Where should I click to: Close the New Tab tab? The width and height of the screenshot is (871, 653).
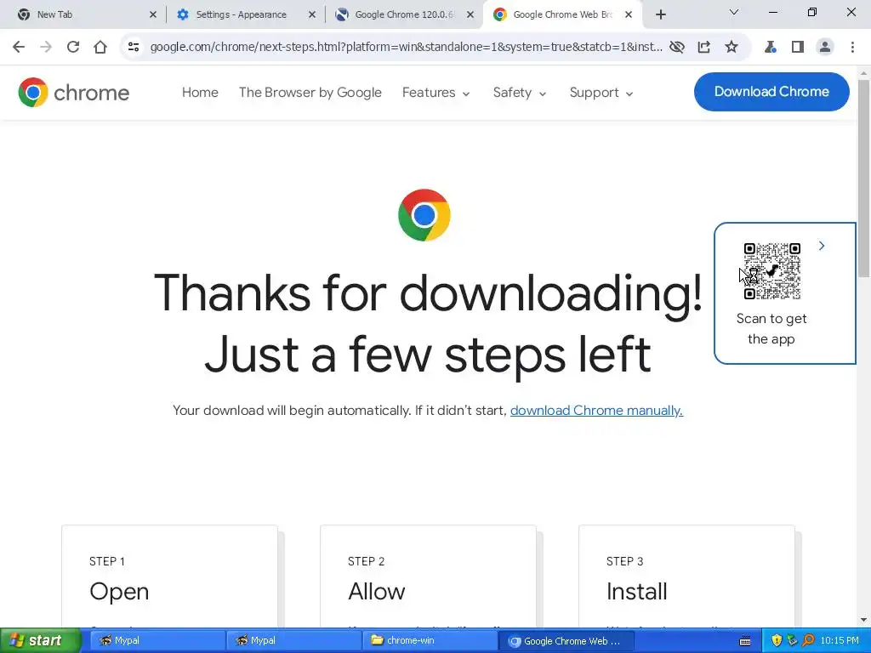coord(153,15)
